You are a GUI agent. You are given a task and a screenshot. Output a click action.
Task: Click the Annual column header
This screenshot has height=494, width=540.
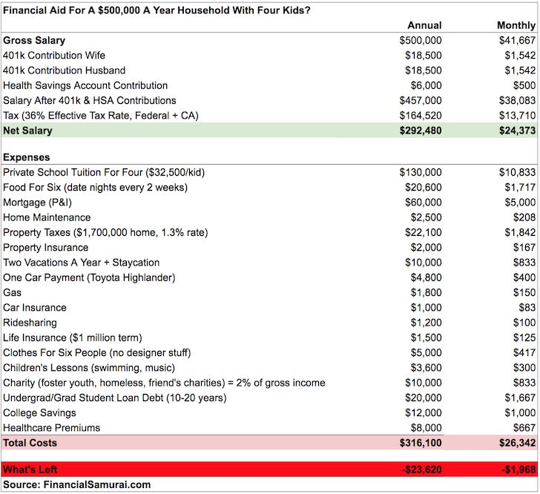tap(425, 25)
